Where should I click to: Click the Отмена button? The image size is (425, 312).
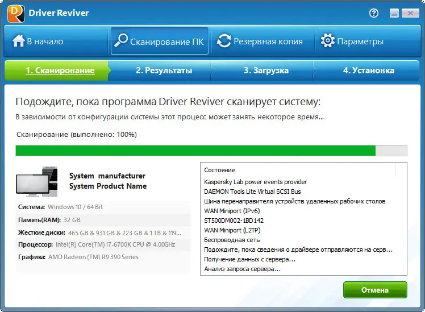pyautogui.click(x=375, y=290)
